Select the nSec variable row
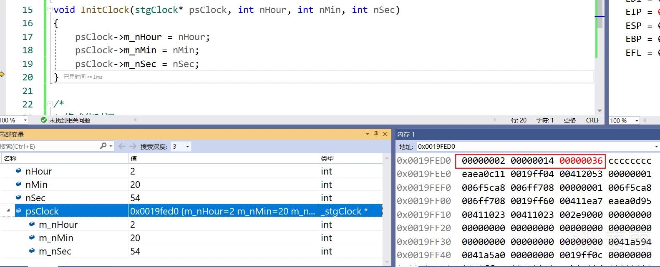 tap(191, 198)
